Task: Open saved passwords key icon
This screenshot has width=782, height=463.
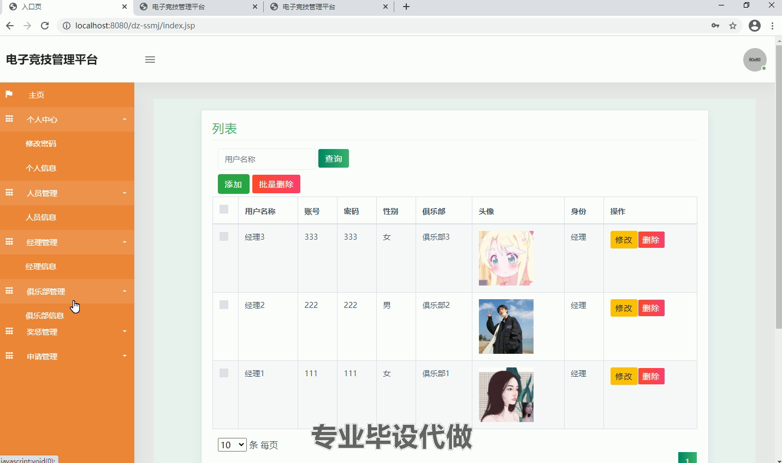Action: click(x=715, y=26)
